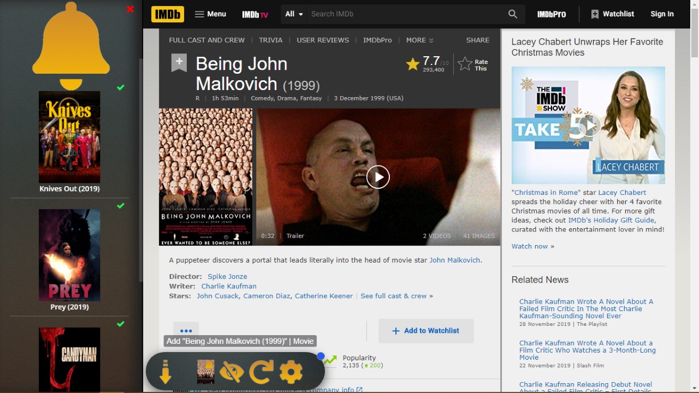Image resolution: width=699 pixels, height=393 pixels.
Task: Toggle the green checkmark above the Knives Out poster
Action: [121, 87]
